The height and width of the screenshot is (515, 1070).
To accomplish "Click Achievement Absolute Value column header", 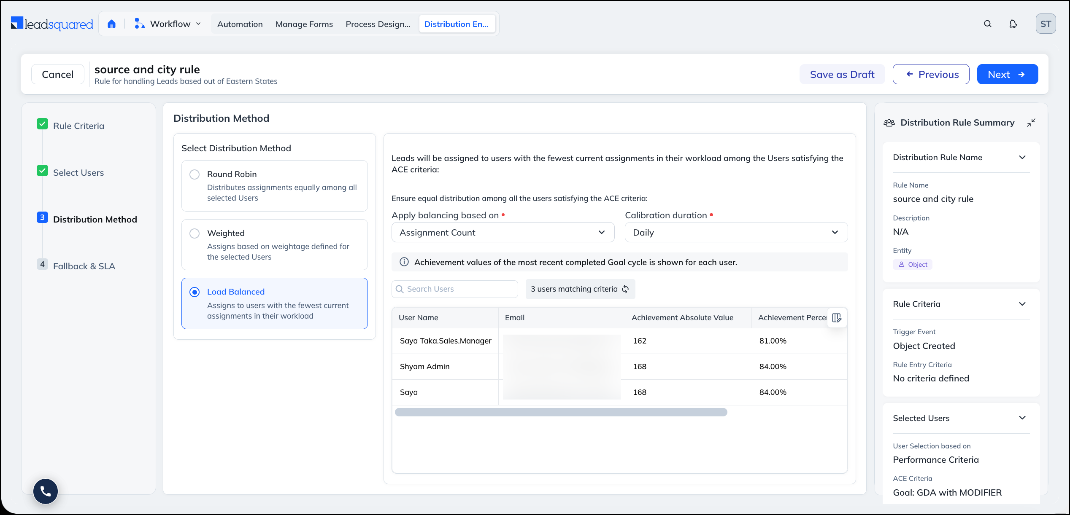I will (x=688, y=318).
